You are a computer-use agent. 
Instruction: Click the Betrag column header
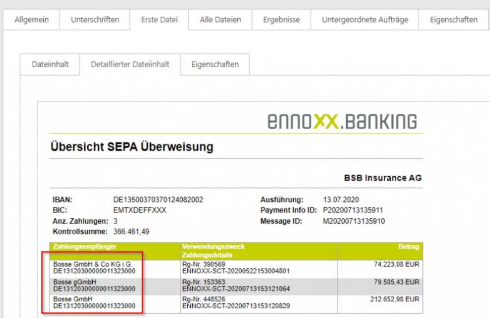pos(410,246)
